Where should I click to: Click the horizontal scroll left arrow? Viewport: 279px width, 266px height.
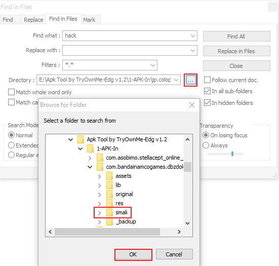(50, 232)
